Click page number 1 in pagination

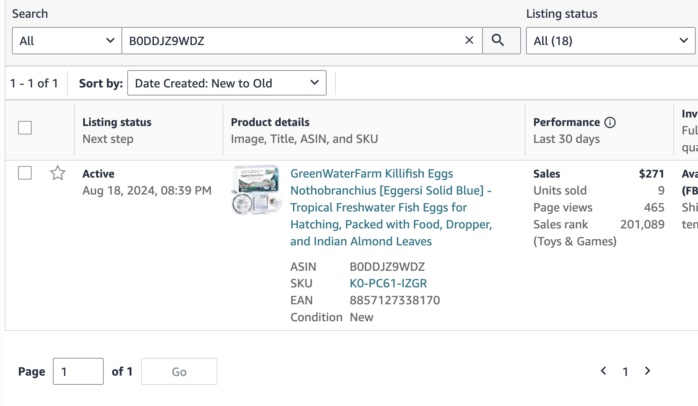click(626, 371)
